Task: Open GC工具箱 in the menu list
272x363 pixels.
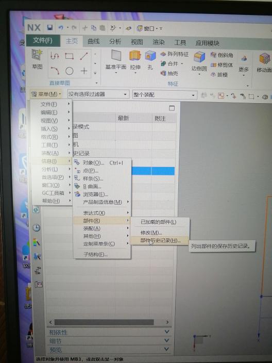Action: (52, 193)
